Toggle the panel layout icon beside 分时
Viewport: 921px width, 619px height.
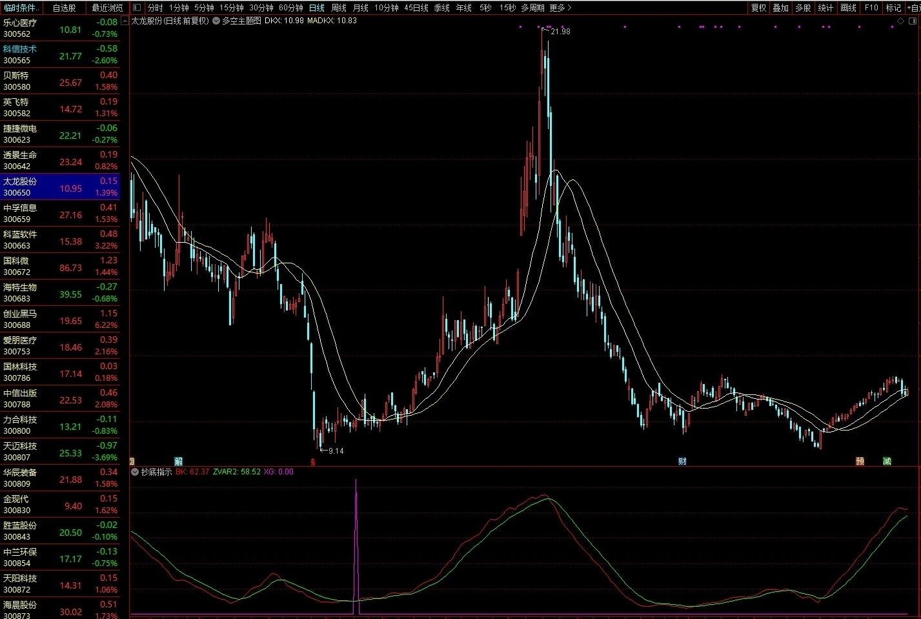click(136, 8)
